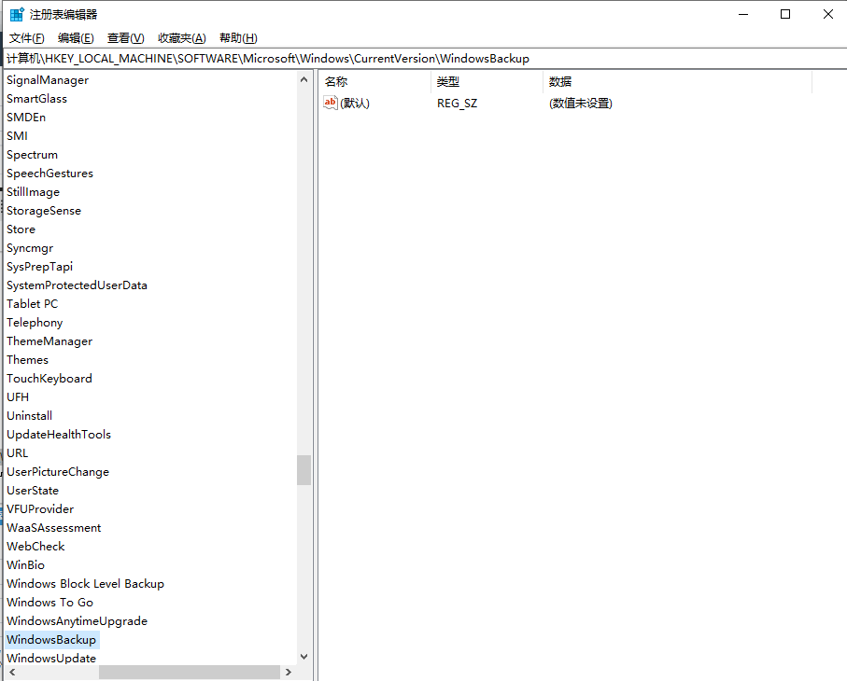The width and height of the screenshot is (847, 681).
Task: Open the 查看(V) menu
Action: pos(125,37)
